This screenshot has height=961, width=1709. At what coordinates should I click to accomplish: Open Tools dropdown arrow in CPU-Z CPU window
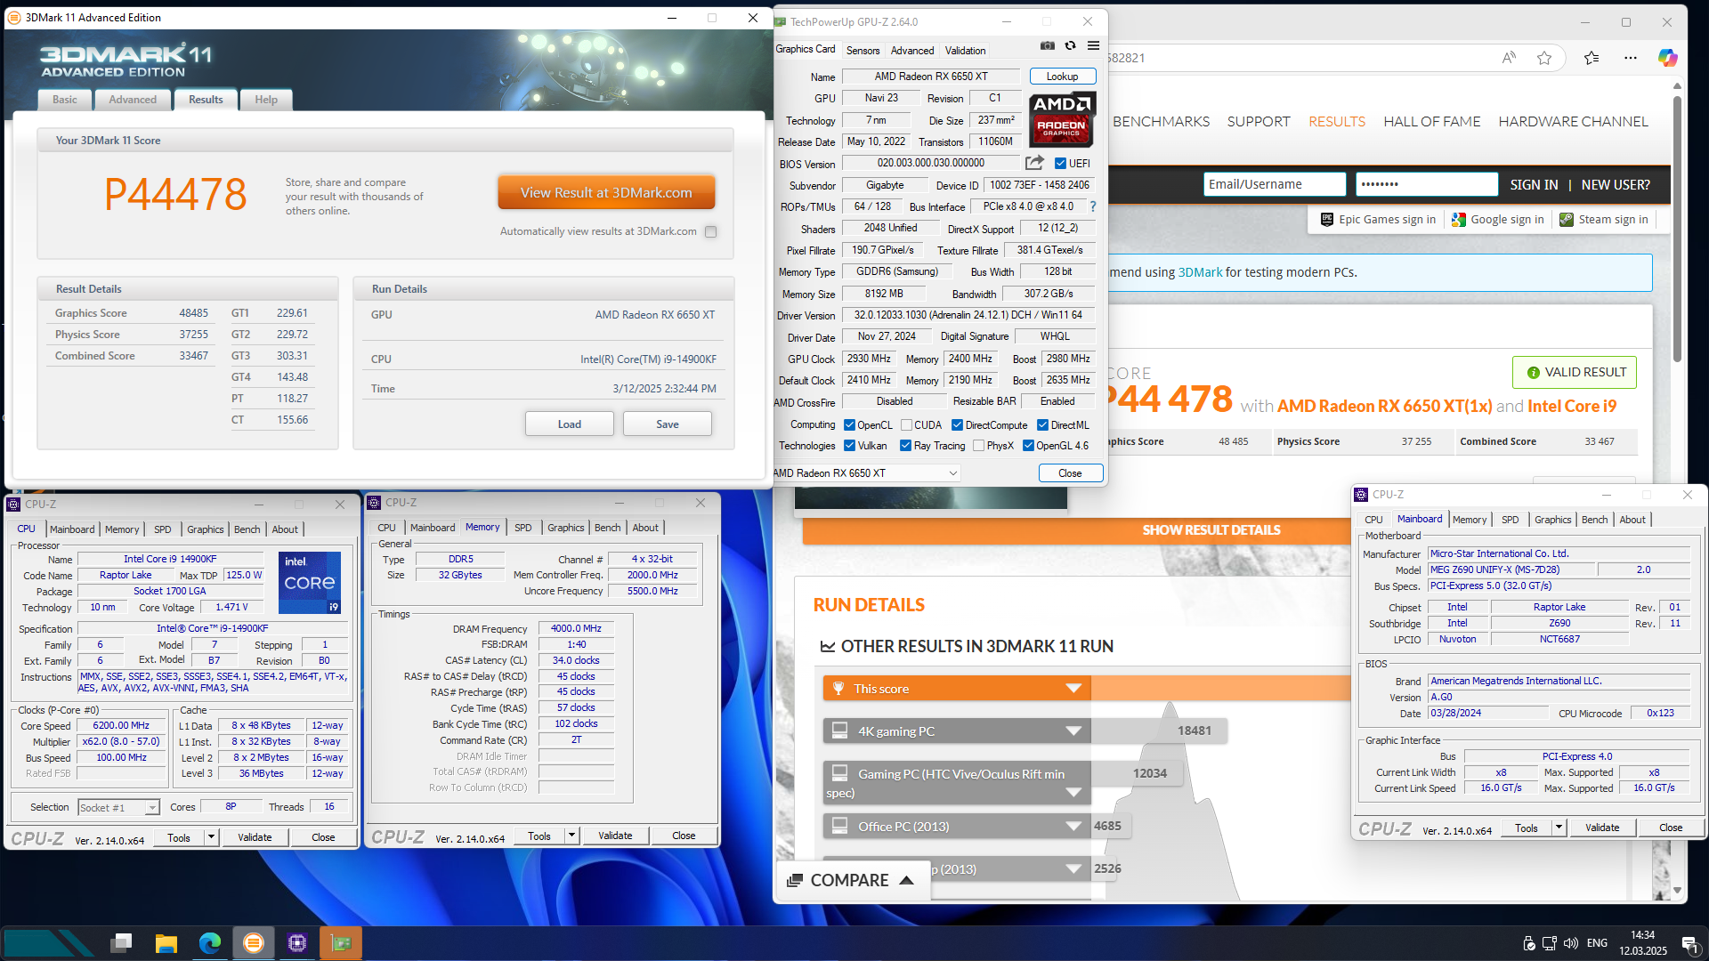point(211,837)
